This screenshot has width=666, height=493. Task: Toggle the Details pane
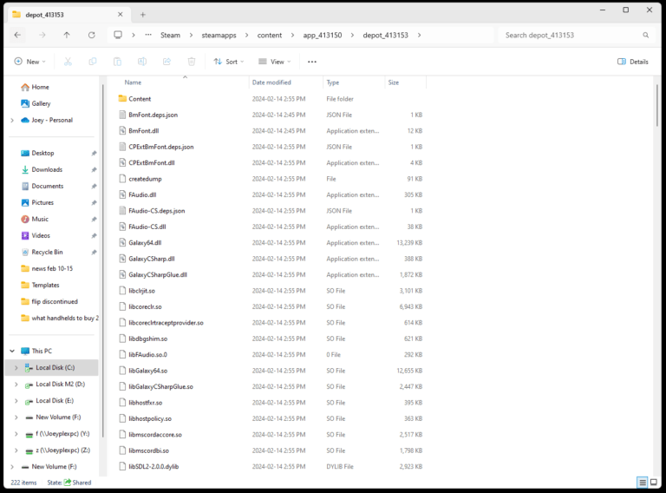[633, 62]
